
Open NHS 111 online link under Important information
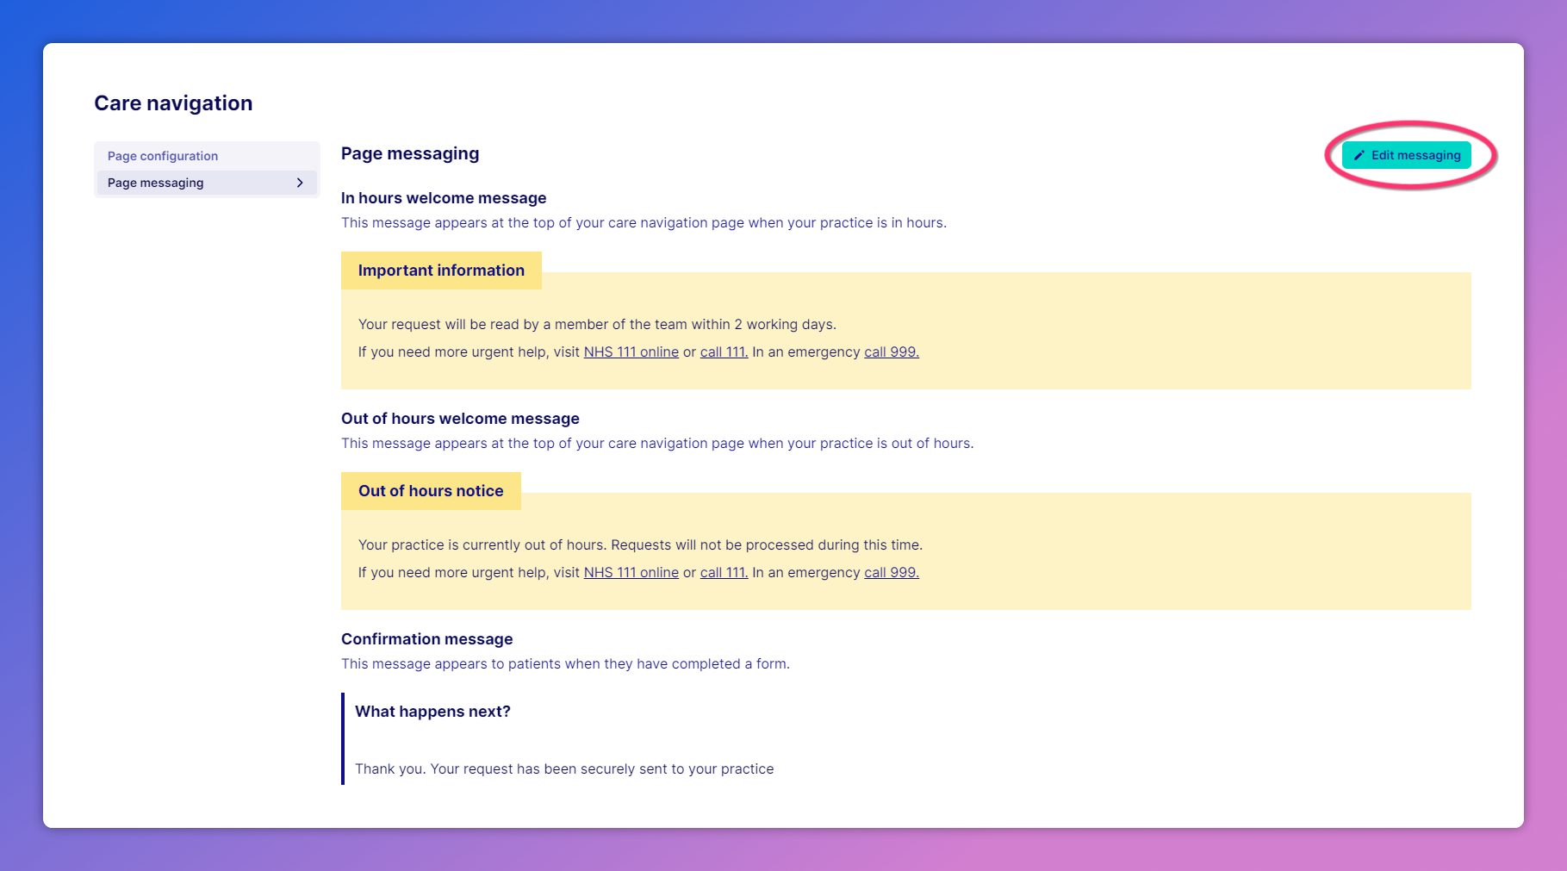tap(631, 352)
